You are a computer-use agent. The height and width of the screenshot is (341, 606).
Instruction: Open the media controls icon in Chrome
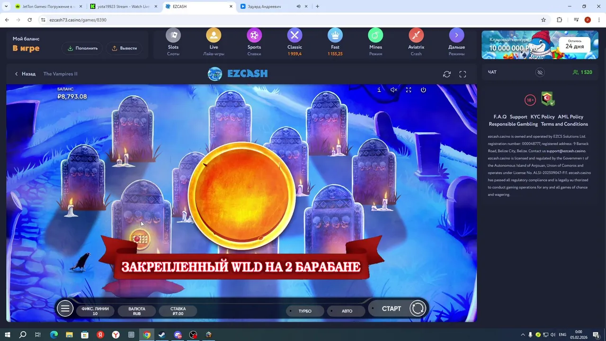[x=576, y=20]
